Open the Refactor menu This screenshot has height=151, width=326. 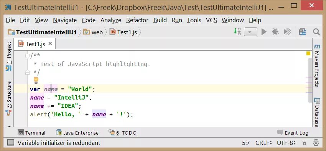(137, 20)
